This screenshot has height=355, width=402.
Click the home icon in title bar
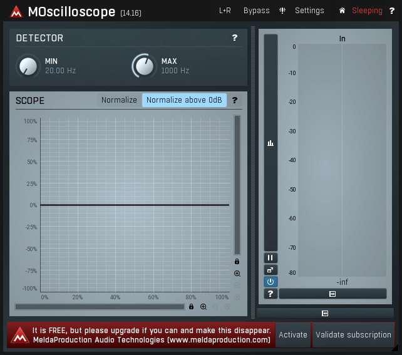tap(342, 11)
